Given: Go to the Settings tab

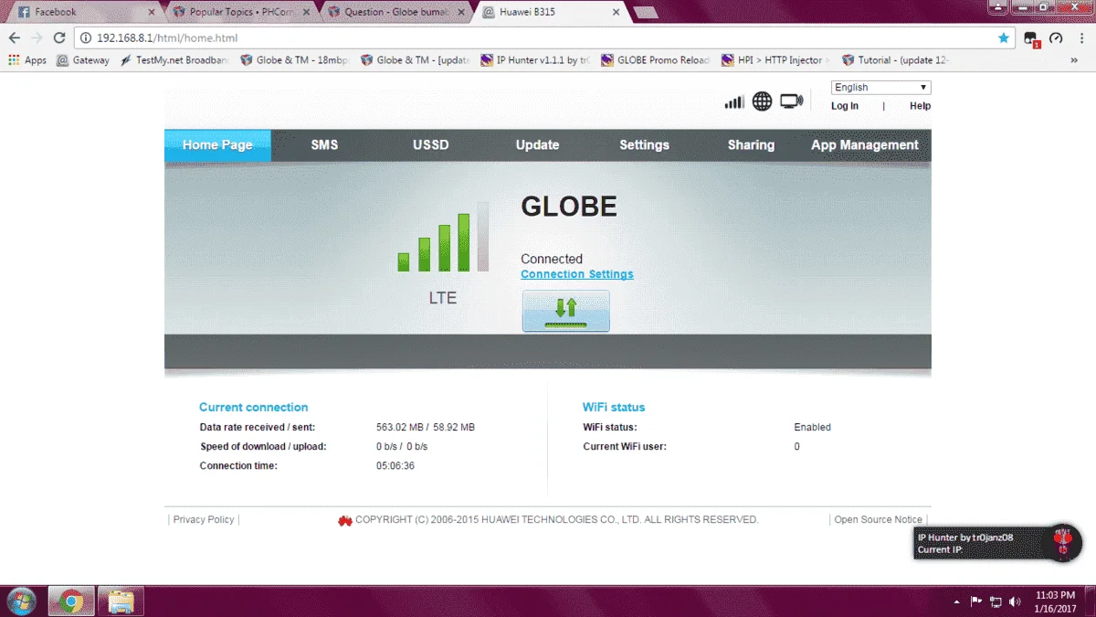Looking at the screenshot, I should [644, 144].
